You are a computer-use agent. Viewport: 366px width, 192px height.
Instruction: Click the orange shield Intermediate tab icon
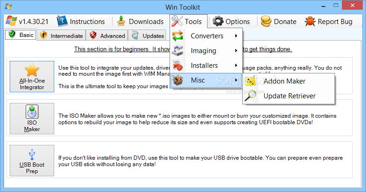coord(44,35)
